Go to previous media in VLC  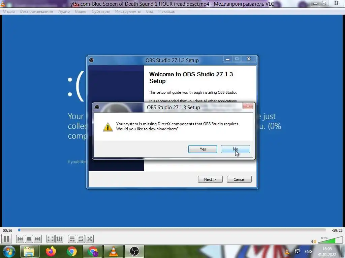click(20, 239)
